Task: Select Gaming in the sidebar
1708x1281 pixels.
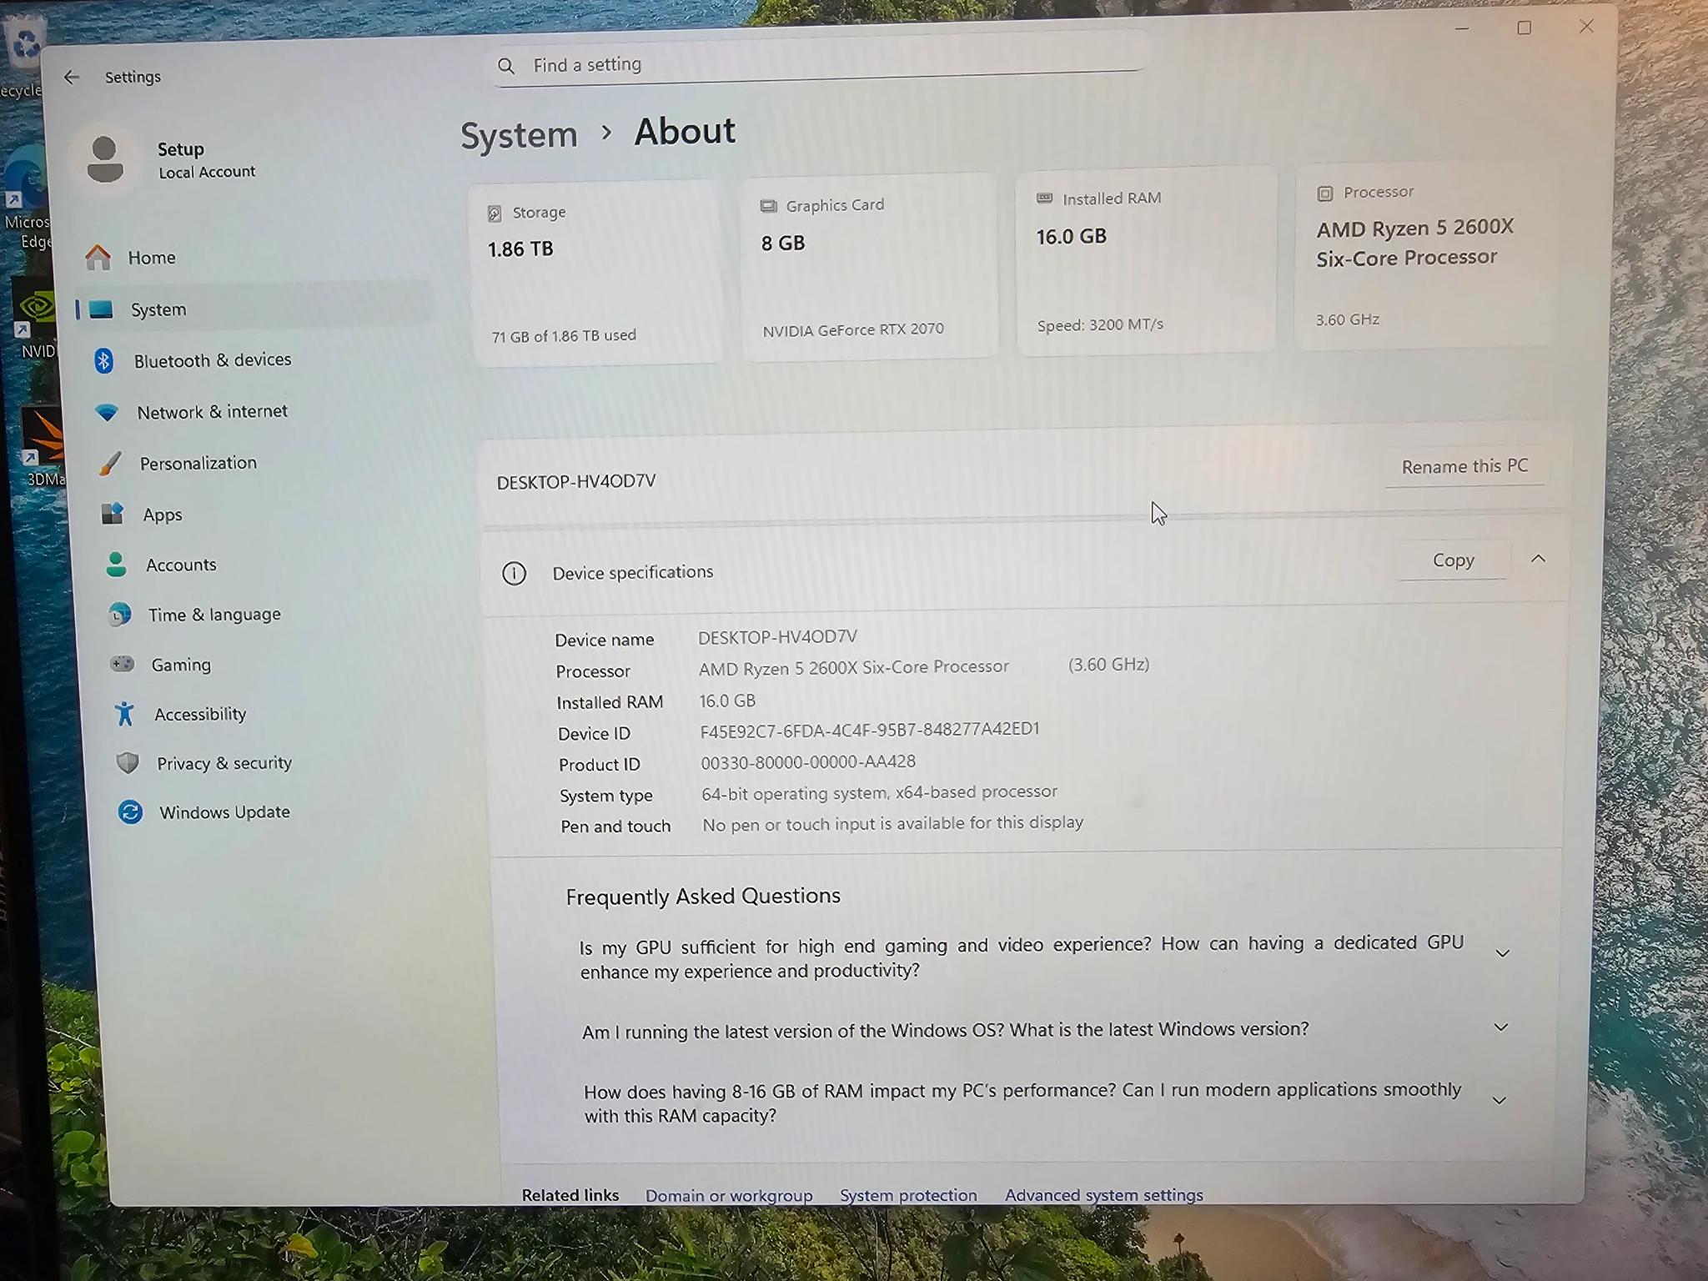Action: [275, 665]
